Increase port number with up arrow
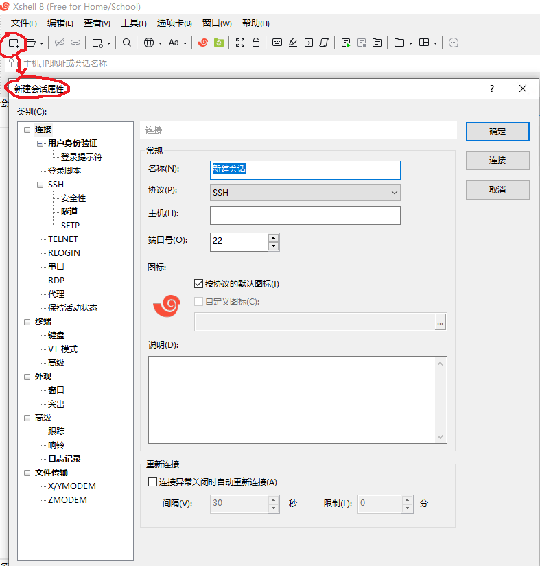Image resolution: width=540 pixels, height=566 pixels. tap(274, 238)
